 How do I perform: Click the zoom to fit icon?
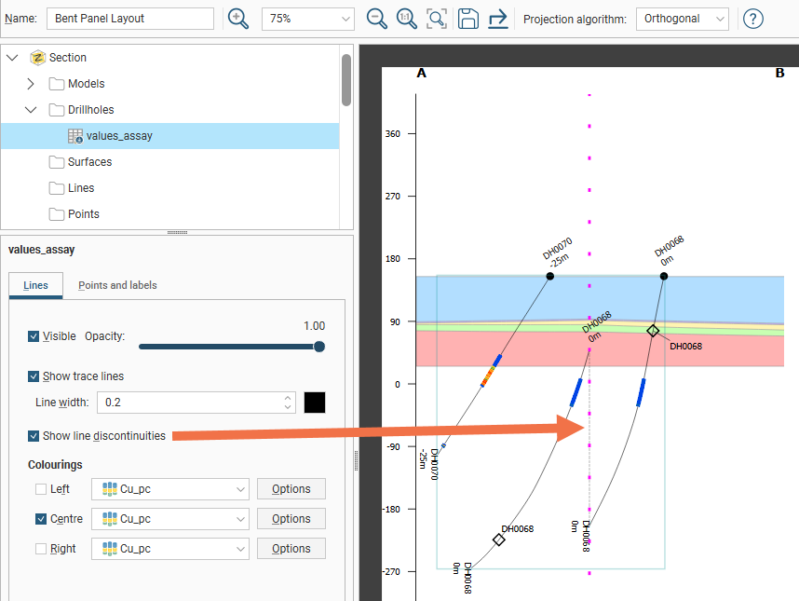(x=436, y=19)
